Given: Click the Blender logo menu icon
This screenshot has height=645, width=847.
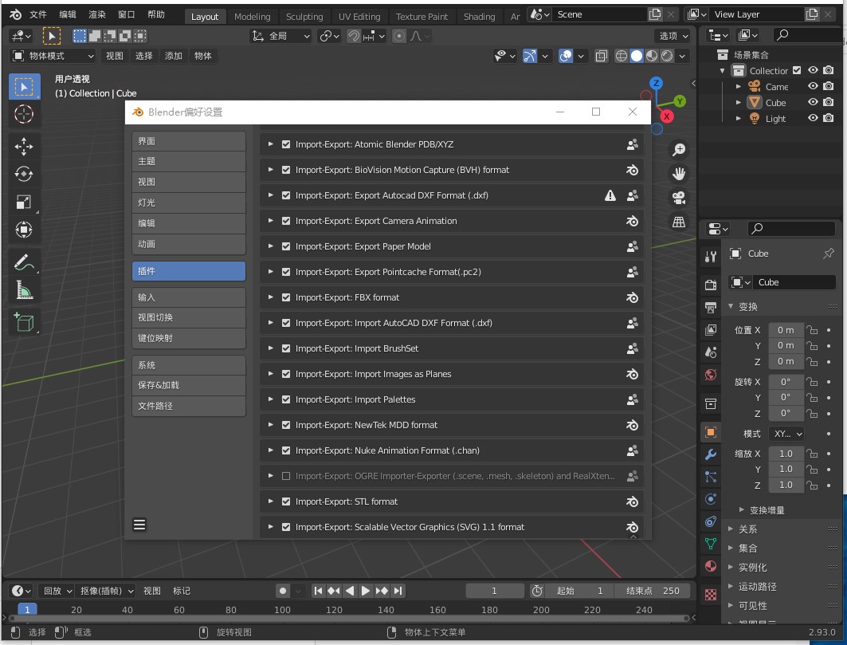Looking at the screenshot, I should pyautogui.click(x=16, y=14).
